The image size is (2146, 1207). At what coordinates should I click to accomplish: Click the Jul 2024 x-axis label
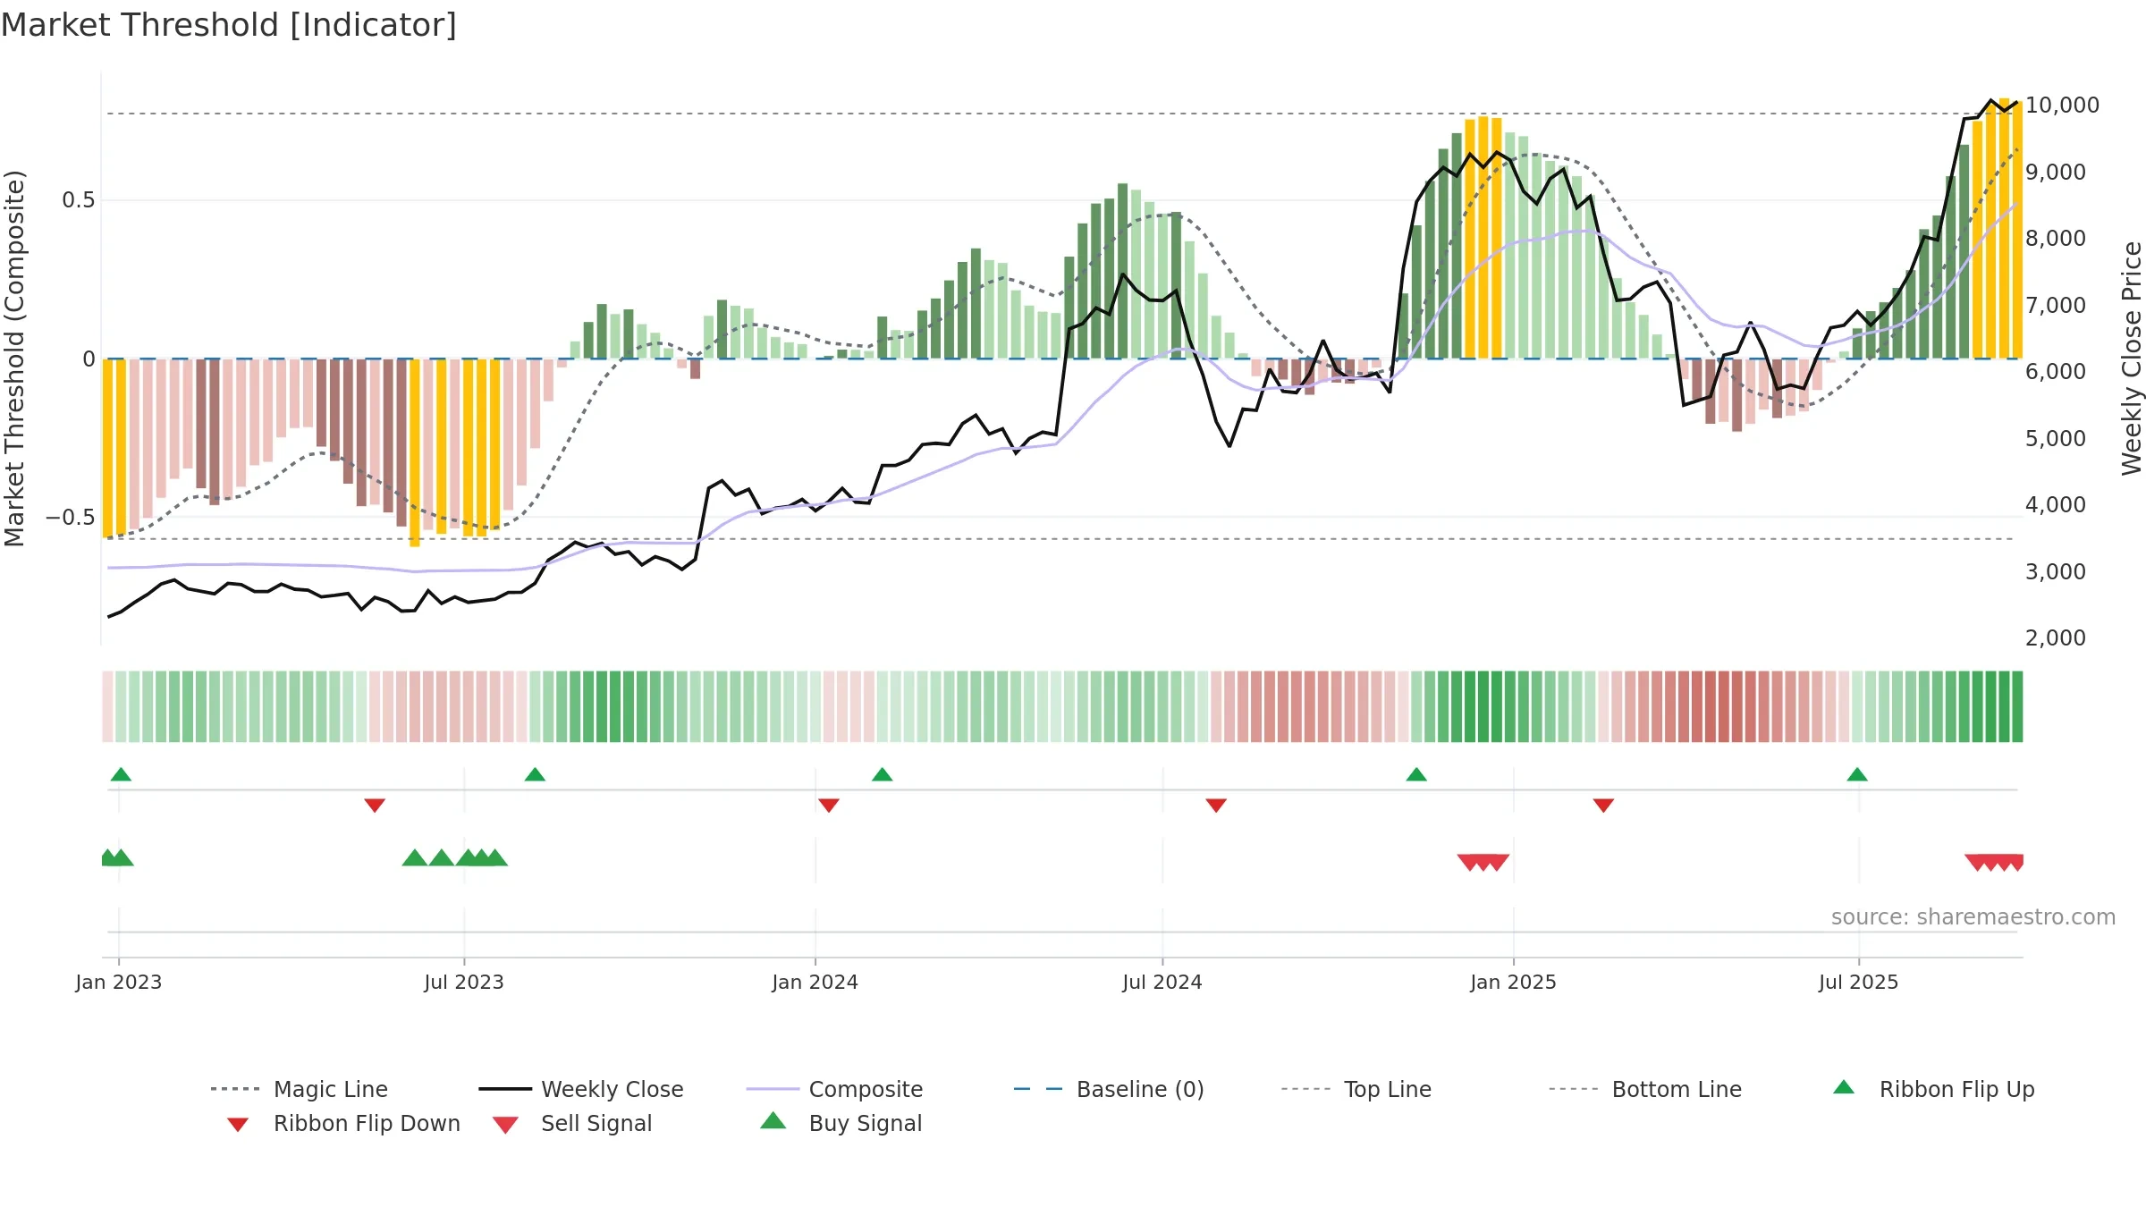pos(1162,982)
